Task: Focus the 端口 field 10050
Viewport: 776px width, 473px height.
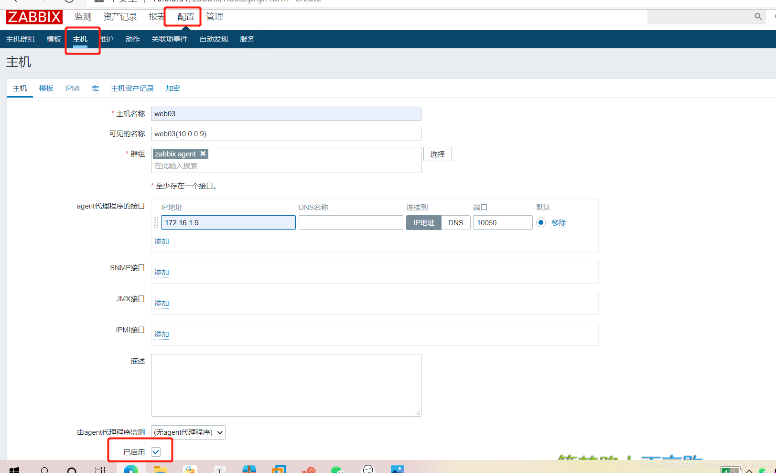Action: [503, 222]
